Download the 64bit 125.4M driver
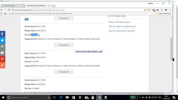Viewport: 178px width, 100px height. coord(64,72)
